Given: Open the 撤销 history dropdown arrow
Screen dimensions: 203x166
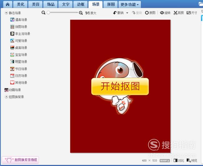Looking at the screenshot, I should [127, 13].
